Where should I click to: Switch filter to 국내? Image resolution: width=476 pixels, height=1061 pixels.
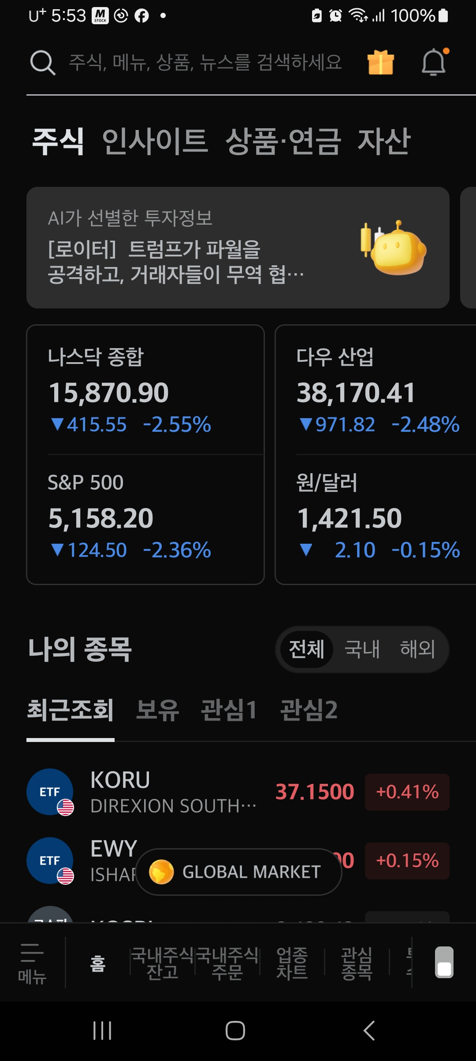(x=362, y=649)
